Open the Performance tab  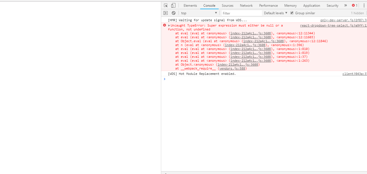(268, 6)
